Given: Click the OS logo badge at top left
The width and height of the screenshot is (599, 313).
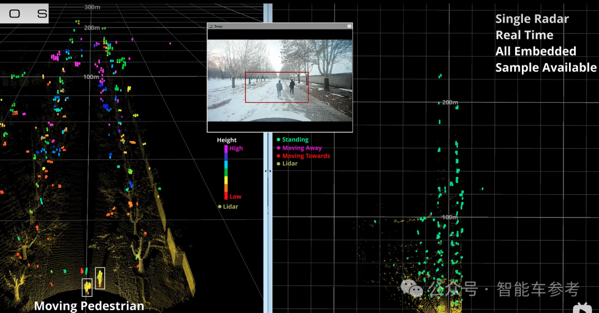Looking at the screenshot, I should click(x=24, y=14).
